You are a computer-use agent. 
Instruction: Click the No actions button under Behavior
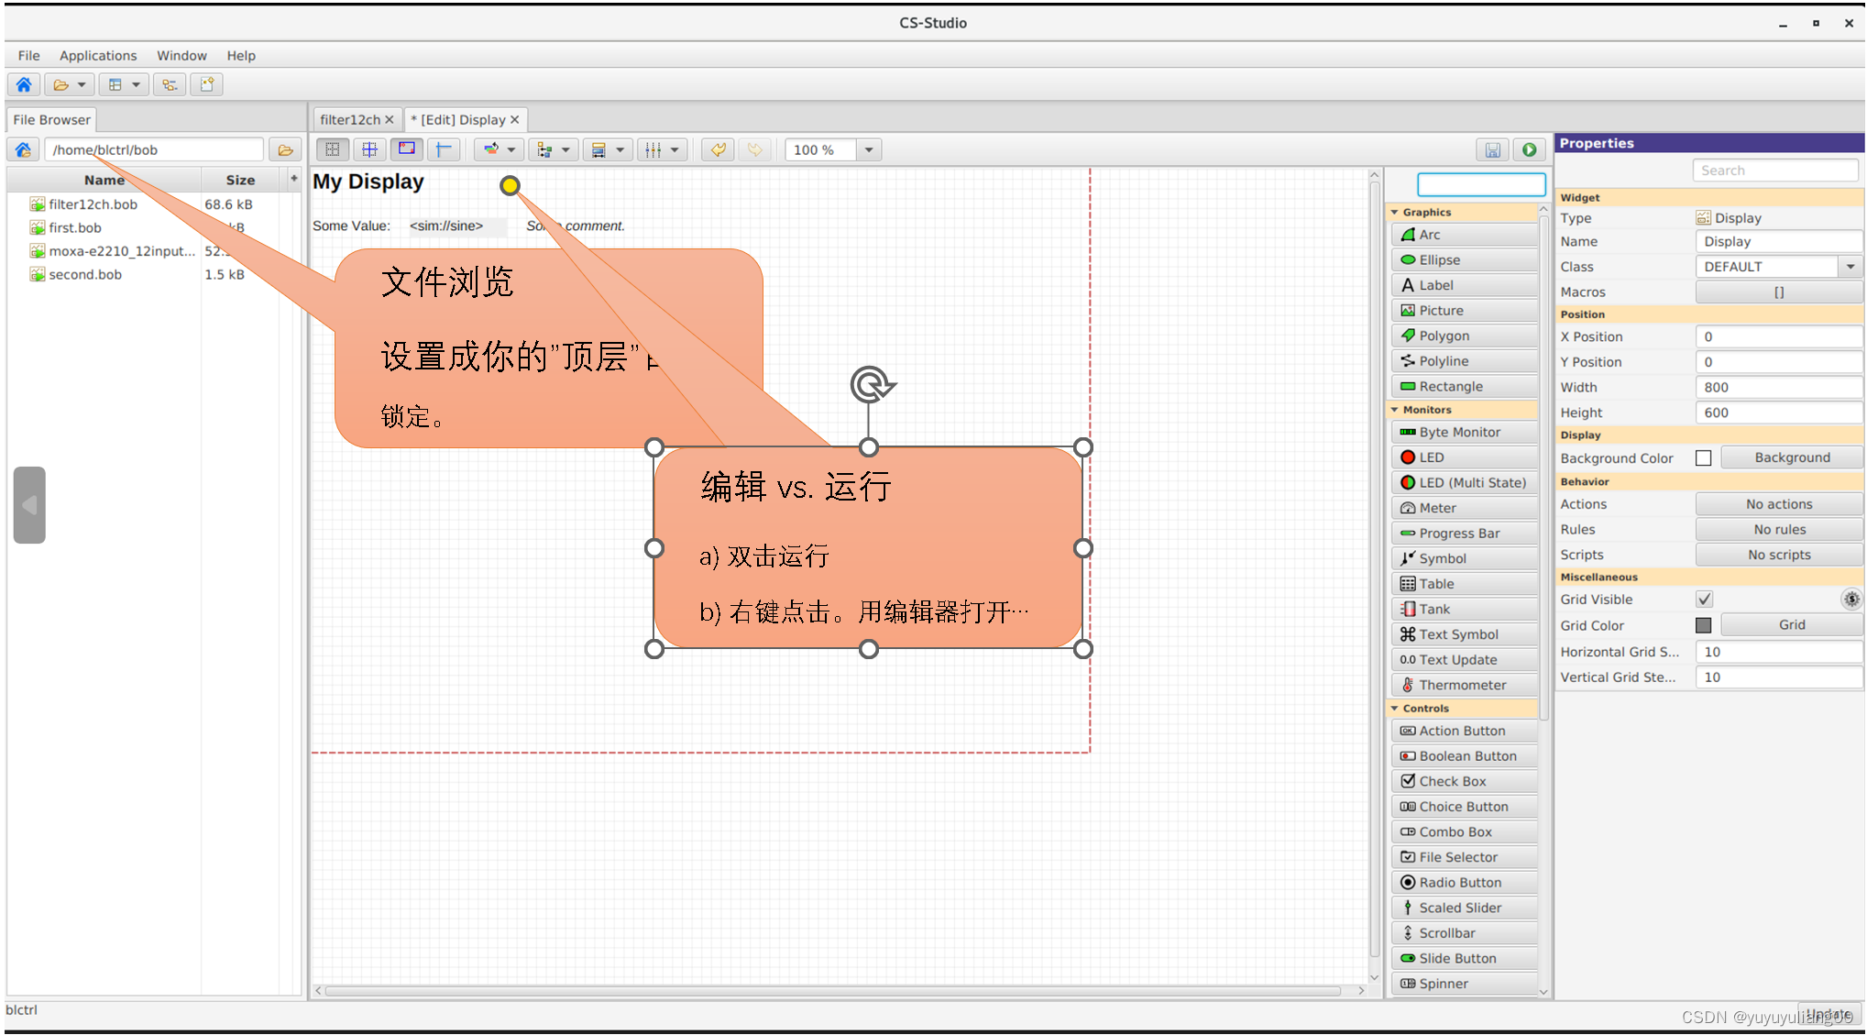[x=1778, y=503]
